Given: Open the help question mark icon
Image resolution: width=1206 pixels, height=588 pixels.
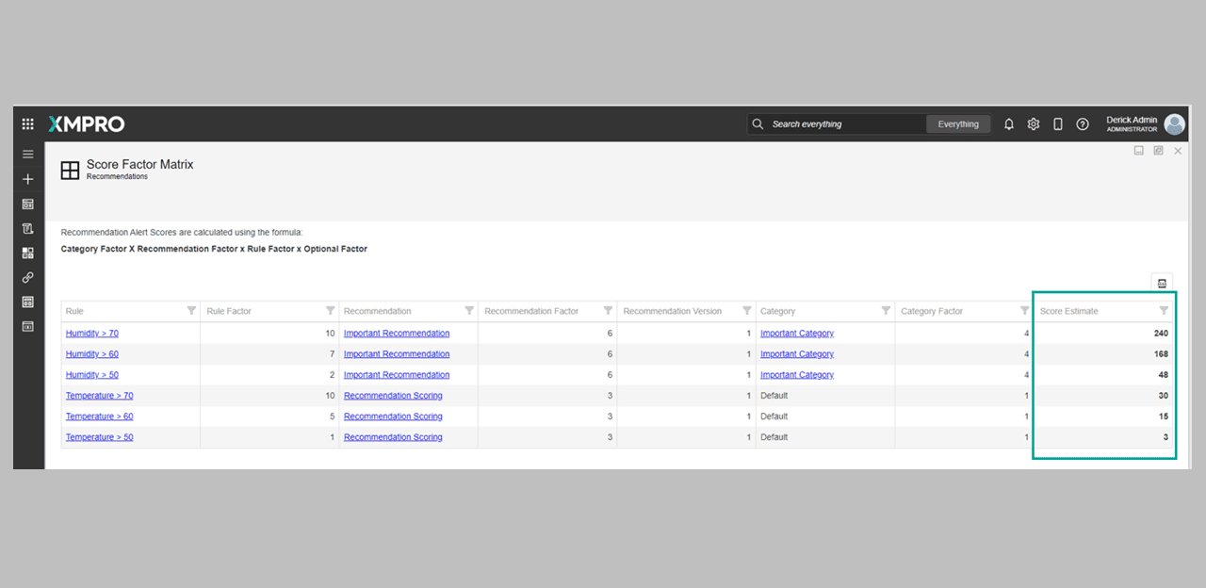Looking at the screenshot, I should (x=1083, y=124).
